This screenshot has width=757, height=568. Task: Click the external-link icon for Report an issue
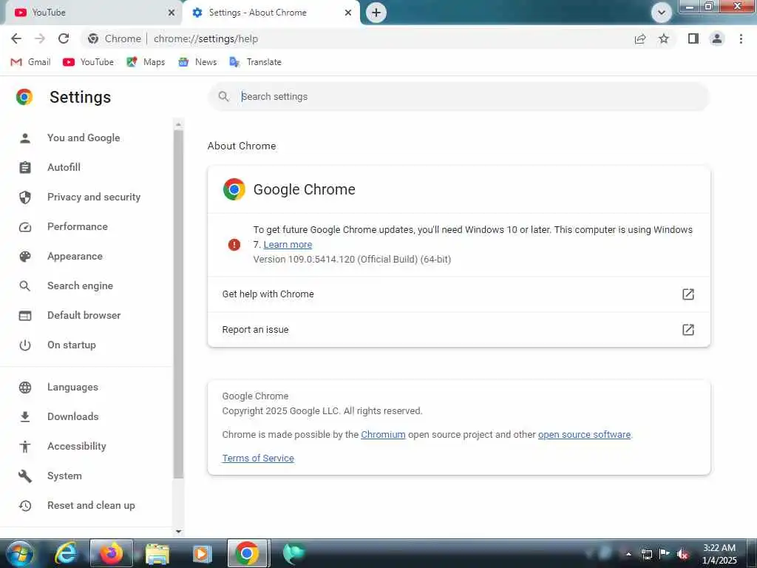coord(688,329)
